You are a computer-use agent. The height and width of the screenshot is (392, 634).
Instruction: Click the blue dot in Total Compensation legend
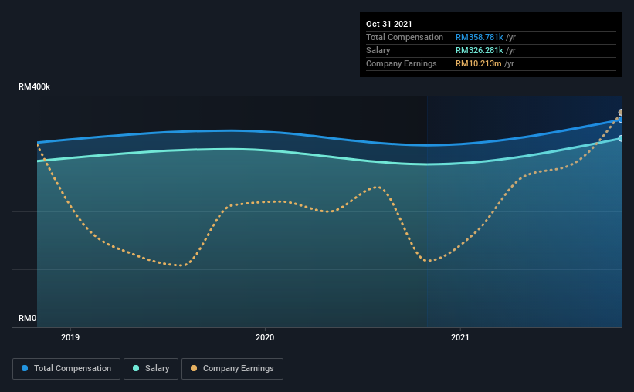25,368
